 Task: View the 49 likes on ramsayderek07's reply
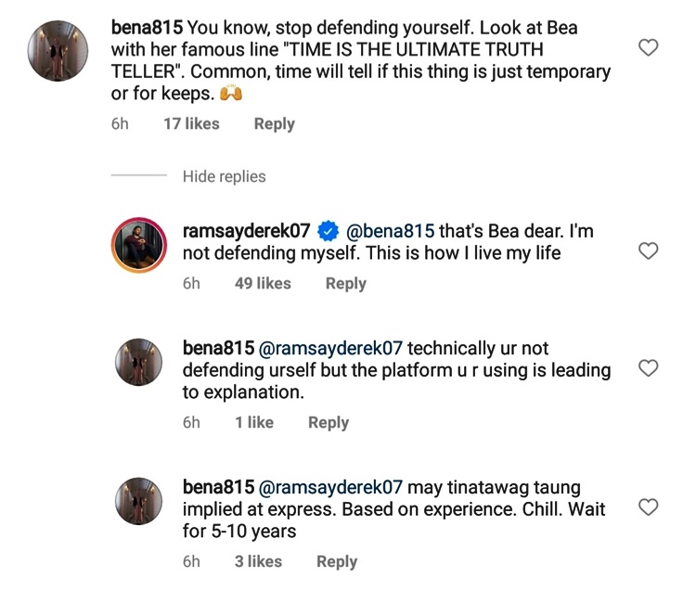(x=263, y=283)
